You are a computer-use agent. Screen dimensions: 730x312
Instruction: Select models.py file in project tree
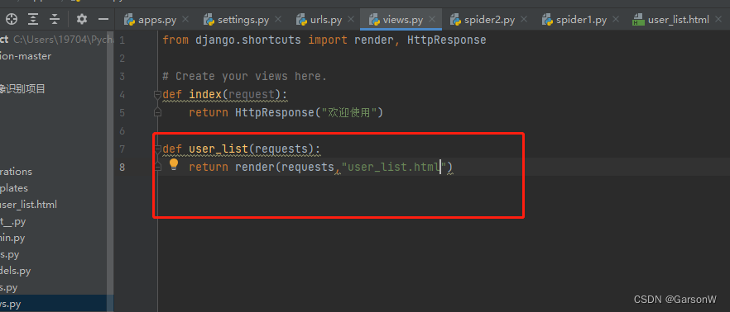(x=16, y=271)
